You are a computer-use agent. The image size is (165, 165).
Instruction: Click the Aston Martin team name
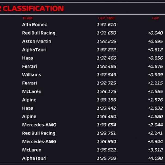[36, 41]
